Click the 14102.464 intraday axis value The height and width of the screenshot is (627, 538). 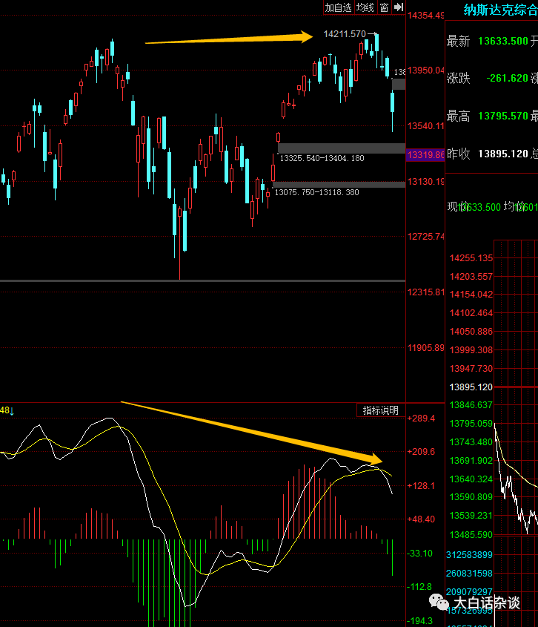point(471,313)
